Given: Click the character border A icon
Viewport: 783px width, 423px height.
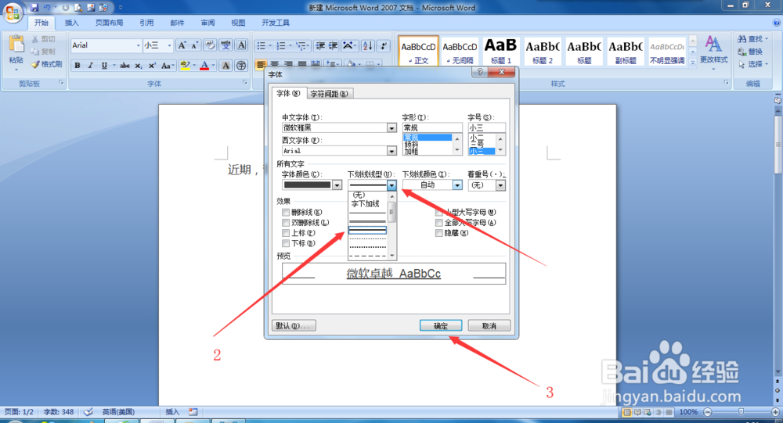Looking at the screenshot, I should [x=242, y=45].
